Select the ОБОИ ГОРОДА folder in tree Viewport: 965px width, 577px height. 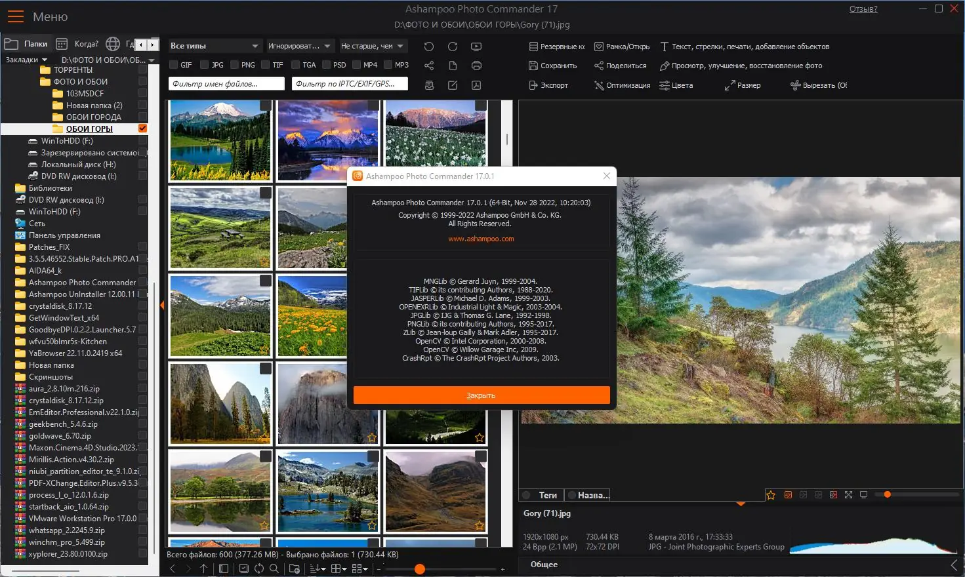pos(93,117)
